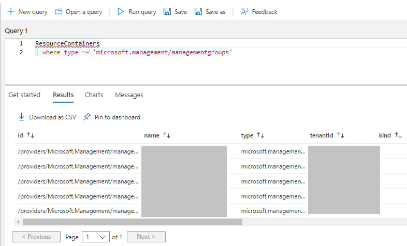Open the Messages tab
Viewport: 407px width, 246px height.
pos(129,95)
